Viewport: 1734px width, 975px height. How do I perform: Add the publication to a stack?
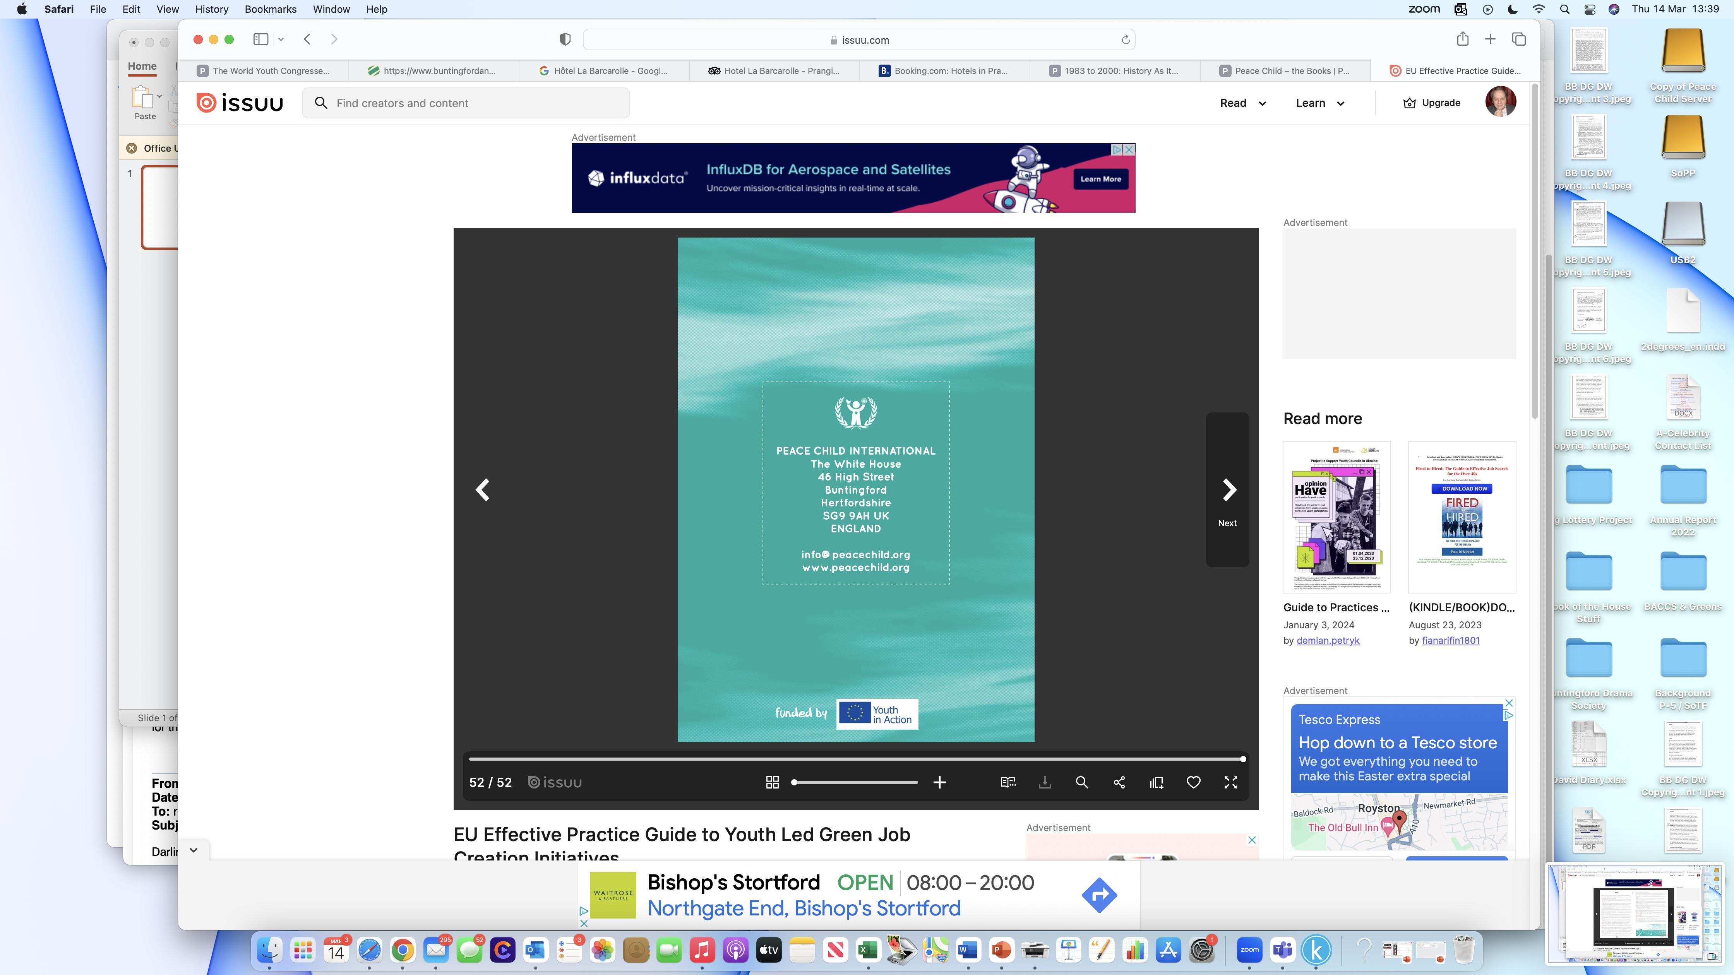(x=1156, y=782)
